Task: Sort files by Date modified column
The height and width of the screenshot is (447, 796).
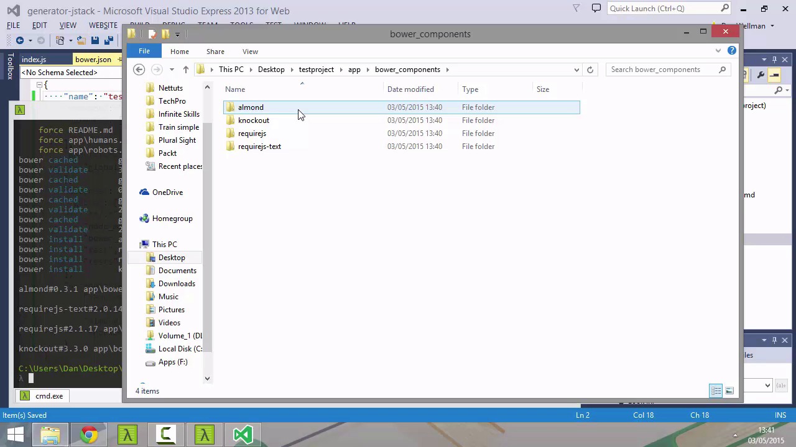Action: click(x=410, y=89)
